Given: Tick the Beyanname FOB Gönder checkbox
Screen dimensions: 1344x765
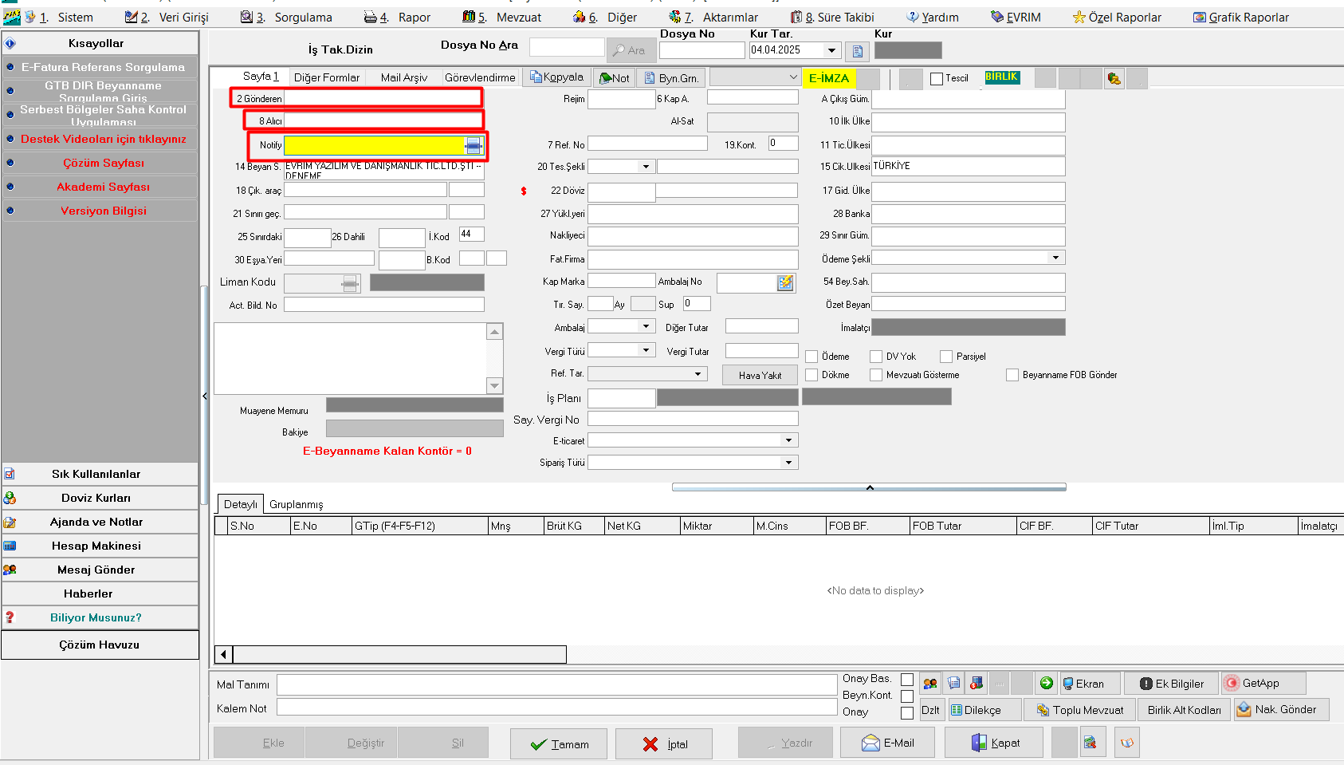Looking at the screenshot, I should [x=1012, y=375].
